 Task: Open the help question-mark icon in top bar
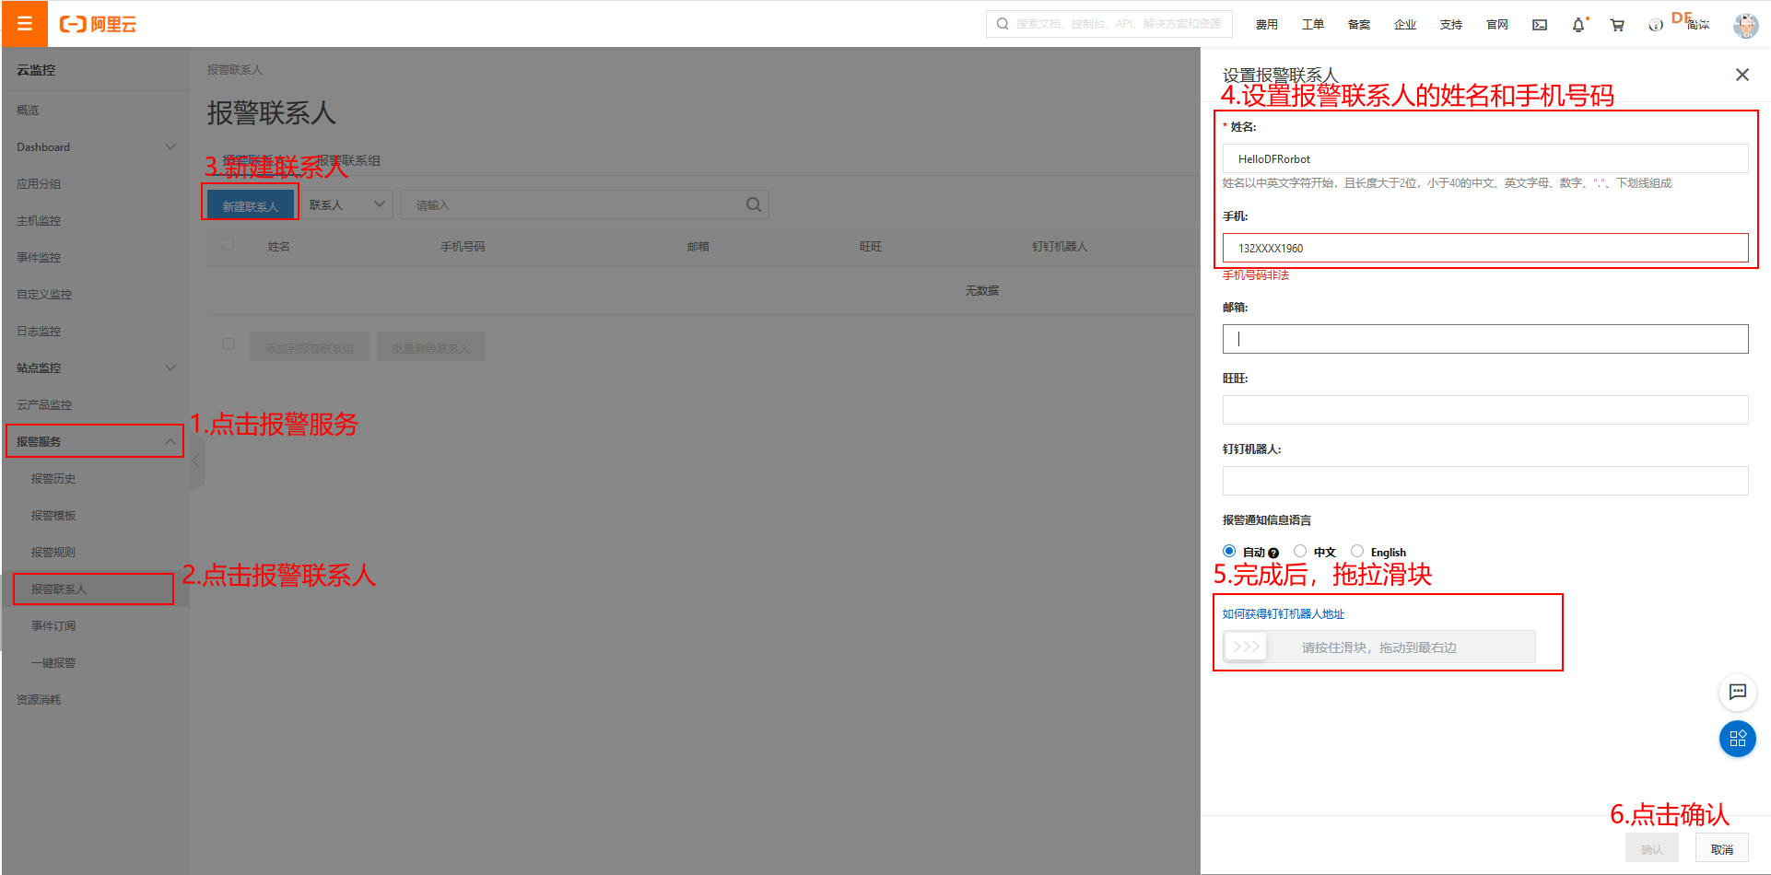point(1656,25)
